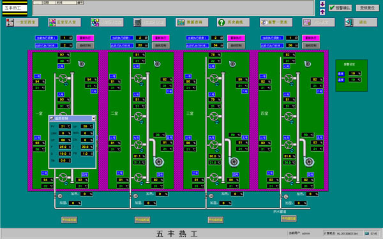This screenshot has height=239, width=383.
Task: Click the P value field showing 25.0
Action: coord(64,147)
